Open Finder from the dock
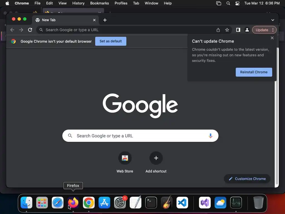The image size is (285, 214). coord(26,203)
